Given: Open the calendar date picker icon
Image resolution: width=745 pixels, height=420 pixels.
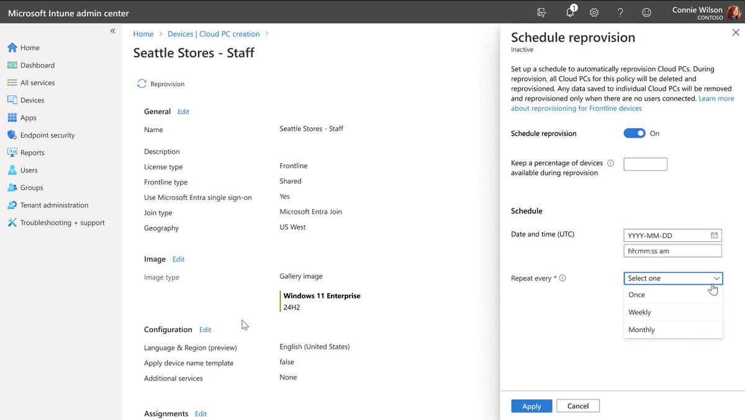Looking at the screenshot, I should pyautogui.click(x=715, y=235).
